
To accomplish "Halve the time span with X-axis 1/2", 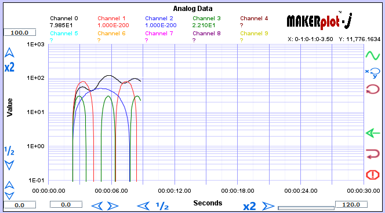I will [x=162, y=206].
